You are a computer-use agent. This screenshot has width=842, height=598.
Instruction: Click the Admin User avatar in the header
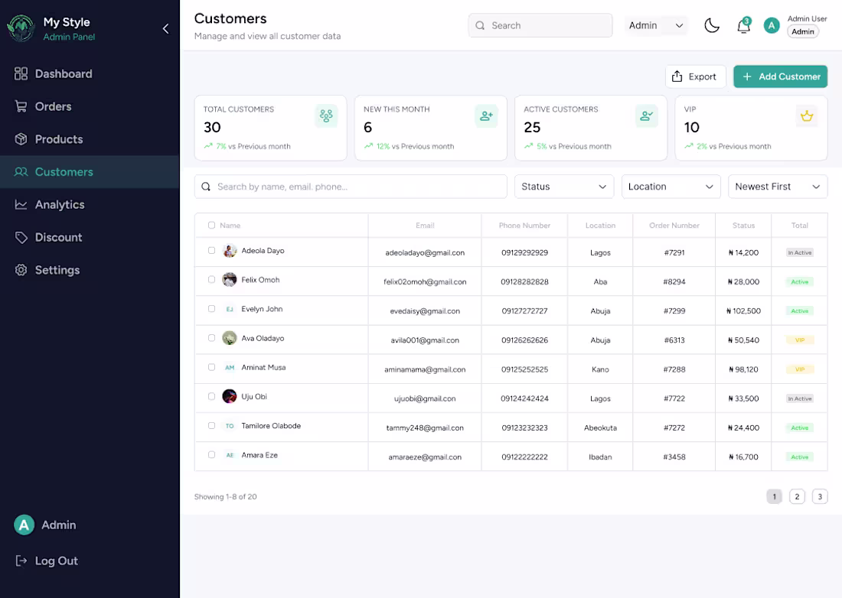pyautogui.click(x=771, y=25)
